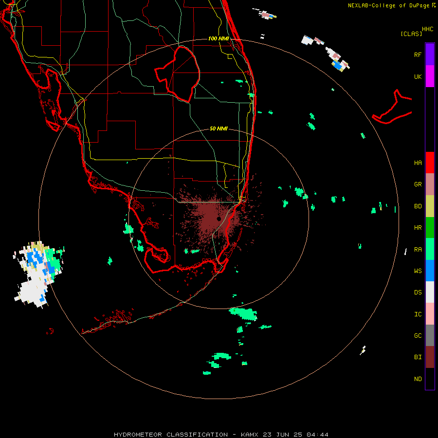Click the IC light pink legend swatch
The image size is (438, 438).
point(430,314)
